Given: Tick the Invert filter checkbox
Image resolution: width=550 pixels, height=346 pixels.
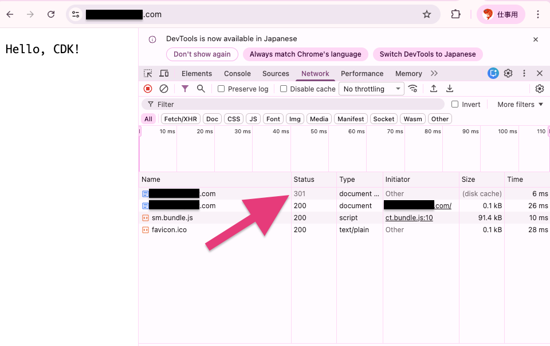Looking at the screenshot, I should click(x=455, y=104).
